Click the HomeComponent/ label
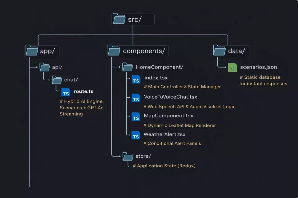 pos(160,67)
